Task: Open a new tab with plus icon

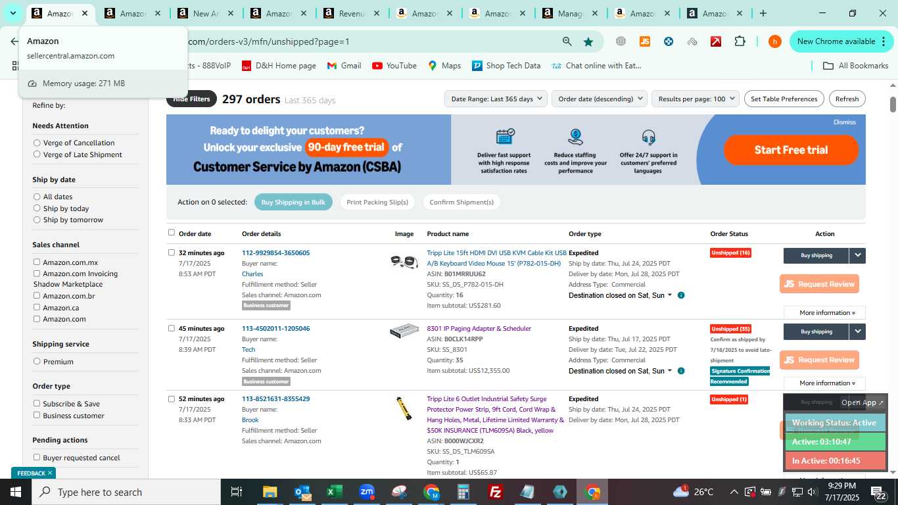Action: point(763,13)
